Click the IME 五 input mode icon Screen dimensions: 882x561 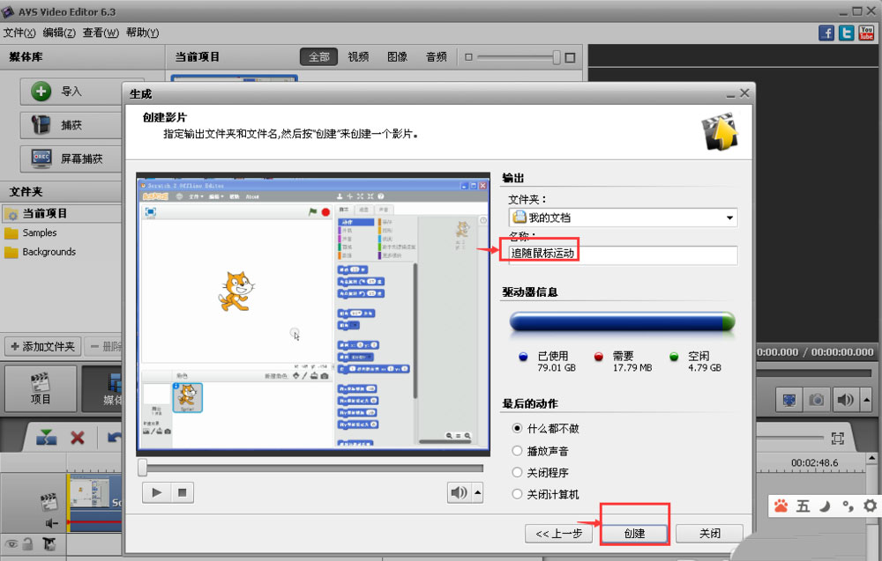point(803,506)
